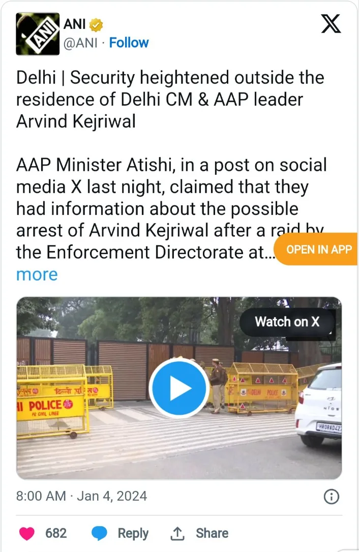This screenshot has height=552, width=359.
Task: Open the 8:00 AM Jan 4, 2024 timestamp
Action: (81, 496)
